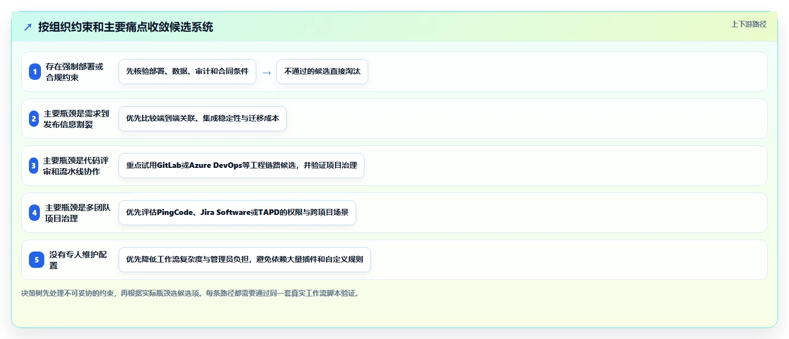Click the heading 按组织约束和主要痛点收敛候选系统
The width and height of the screenshot is (789, 339).
tap(126, 27)
